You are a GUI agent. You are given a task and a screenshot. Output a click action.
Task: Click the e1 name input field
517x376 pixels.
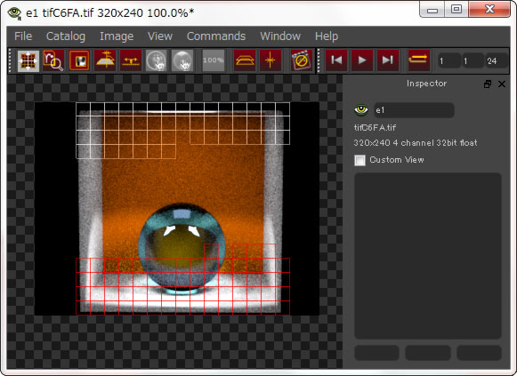click(x=414, y=110)
